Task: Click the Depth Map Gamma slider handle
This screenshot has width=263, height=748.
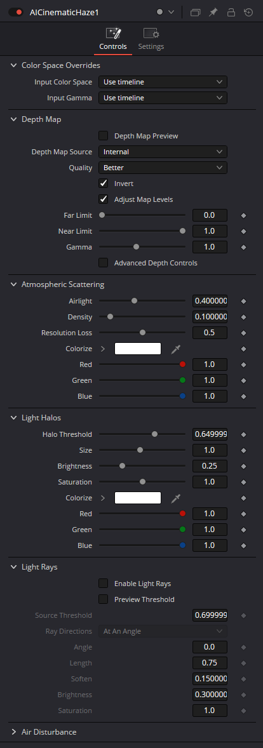Action: tap(136, 246)
